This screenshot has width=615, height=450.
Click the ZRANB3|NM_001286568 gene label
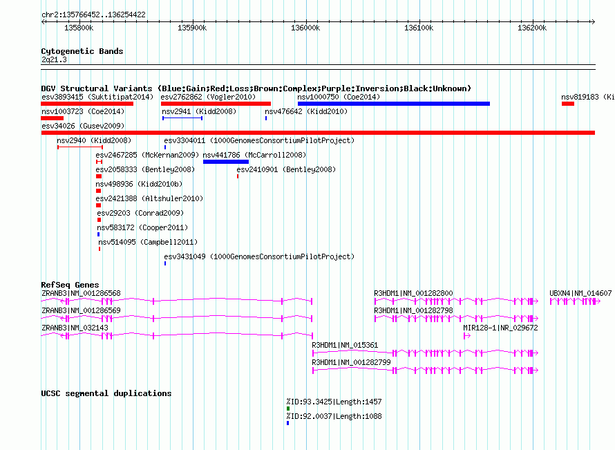(81, 293)
